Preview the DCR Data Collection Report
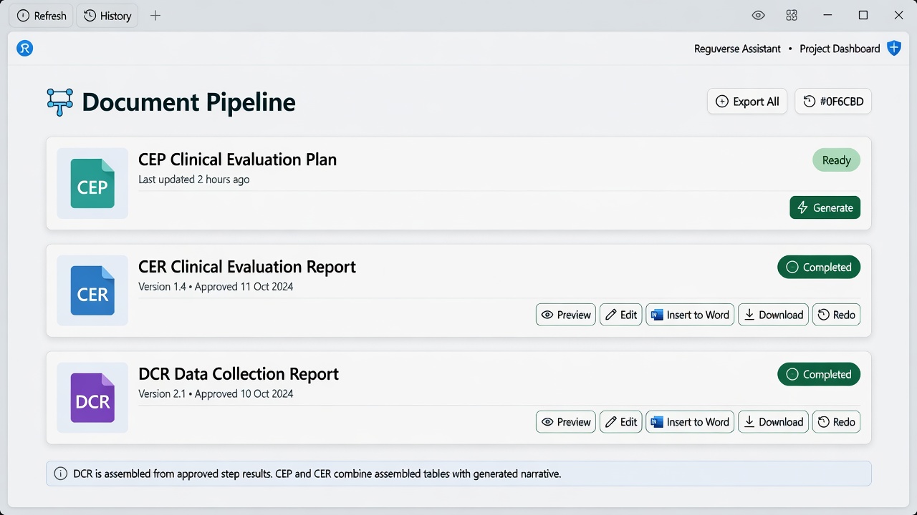Viewport: 917px width, 515px height. point(566,422)
